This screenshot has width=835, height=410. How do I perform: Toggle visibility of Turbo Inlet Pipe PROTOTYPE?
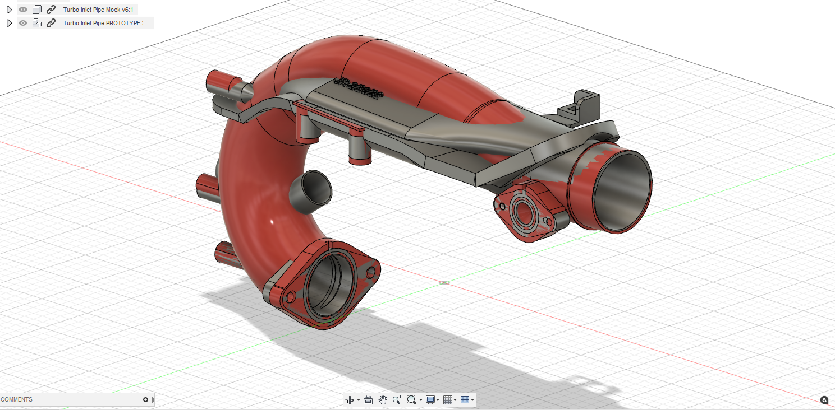pyautogui.click(x=23, y=23)
